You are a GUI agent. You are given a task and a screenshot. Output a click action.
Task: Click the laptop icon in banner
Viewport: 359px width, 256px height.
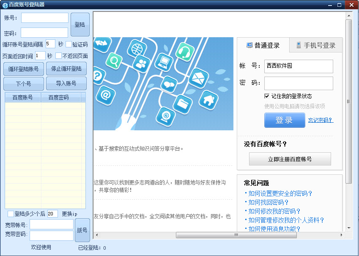tap(164, 62)
